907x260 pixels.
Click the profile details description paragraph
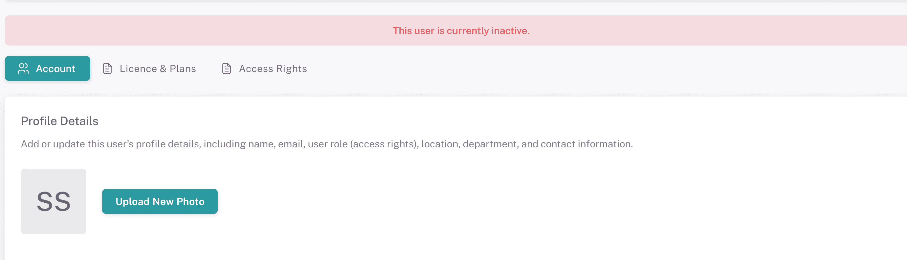[x=326, y=144]
